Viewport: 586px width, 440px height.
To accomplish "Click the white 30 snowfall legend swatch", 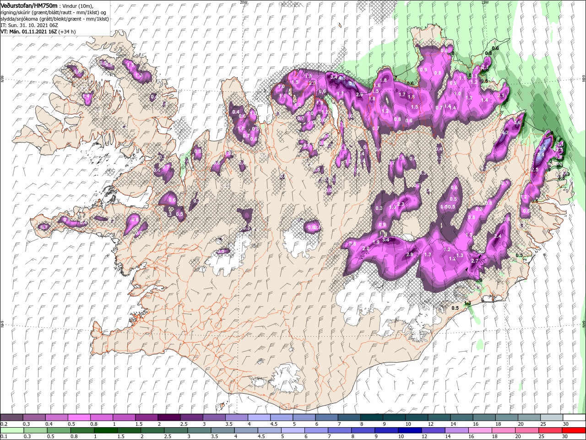I will [x=574, y=418].
